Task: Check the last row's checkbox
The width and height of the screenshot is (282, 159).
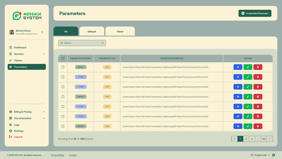Action: tap(63, 126)
